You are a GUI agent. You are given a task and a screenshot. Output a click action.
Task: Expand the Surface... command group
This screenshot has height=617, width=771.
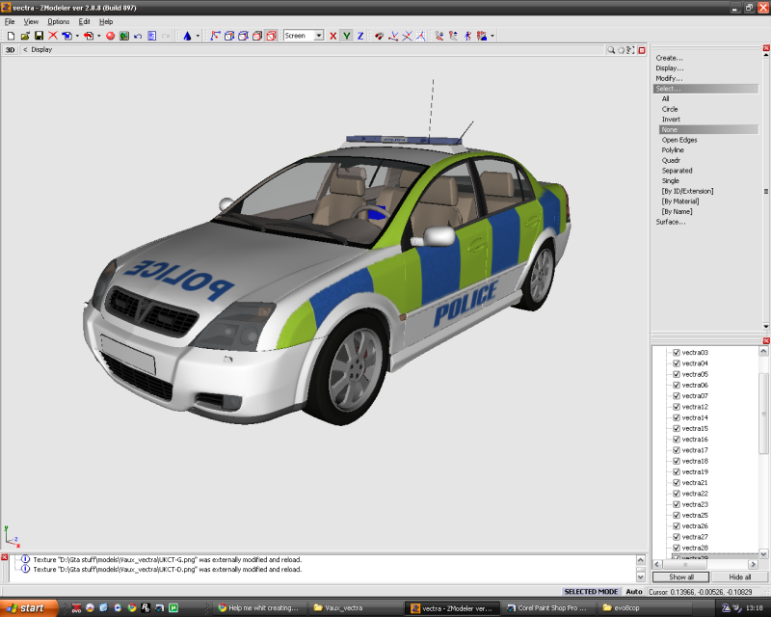670,222
